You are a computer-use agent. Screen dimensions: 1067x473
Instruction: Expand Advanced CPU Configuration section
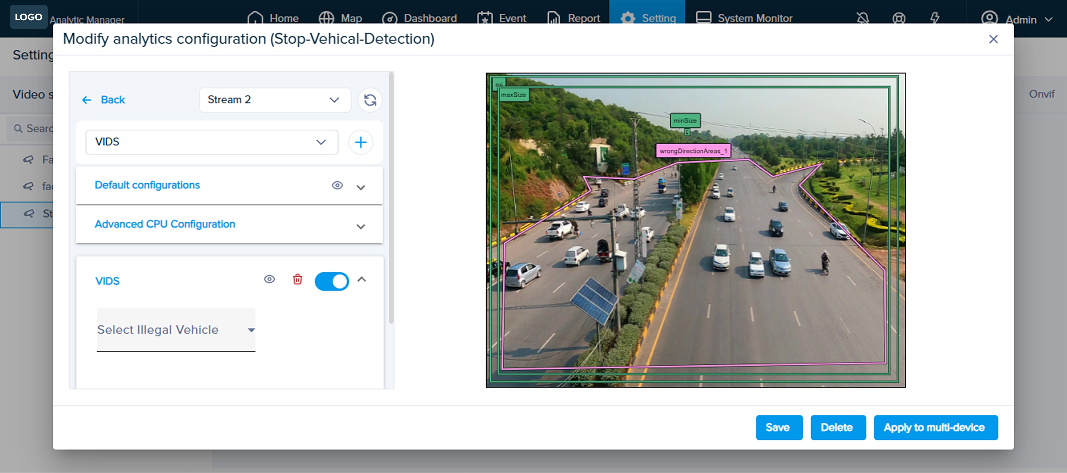click(360, 226)
